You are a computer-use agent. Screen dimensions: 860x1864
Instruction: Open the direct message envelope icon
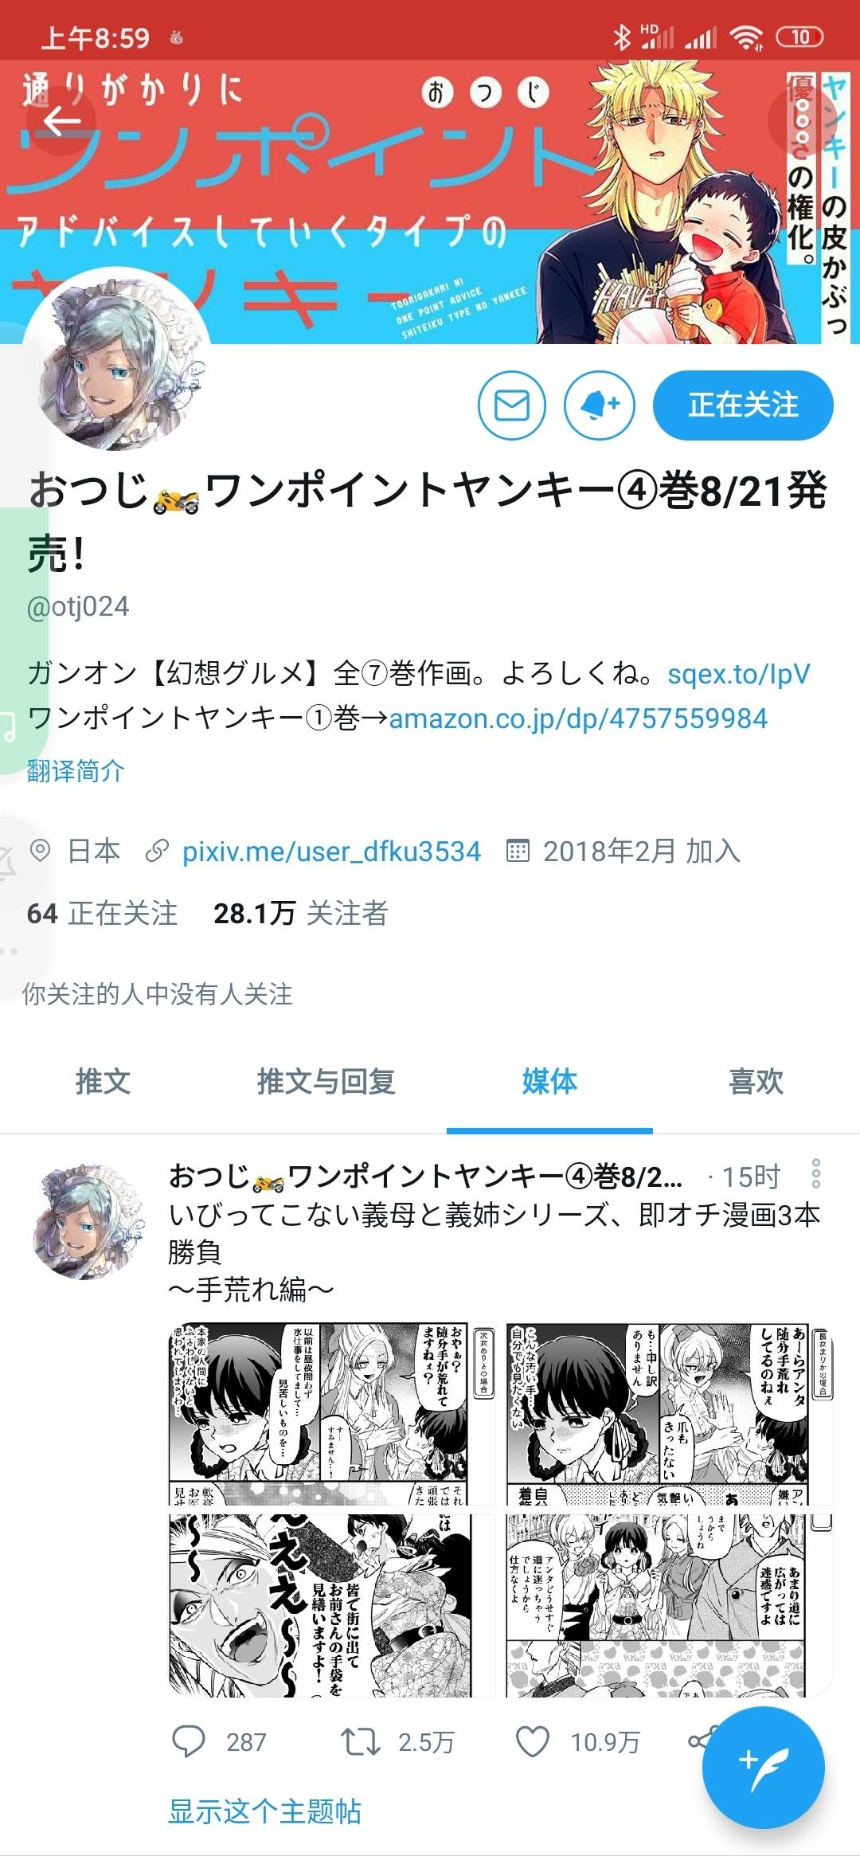[x=512, y=405]
